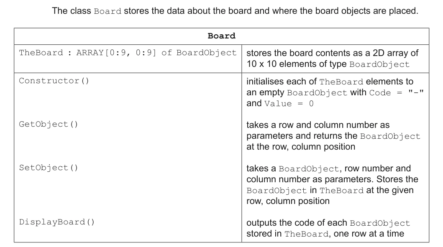Screen dimensions: 443x247
Task: Click 'initialises each of TheBoard elements' description
Action: coord(330,81)
